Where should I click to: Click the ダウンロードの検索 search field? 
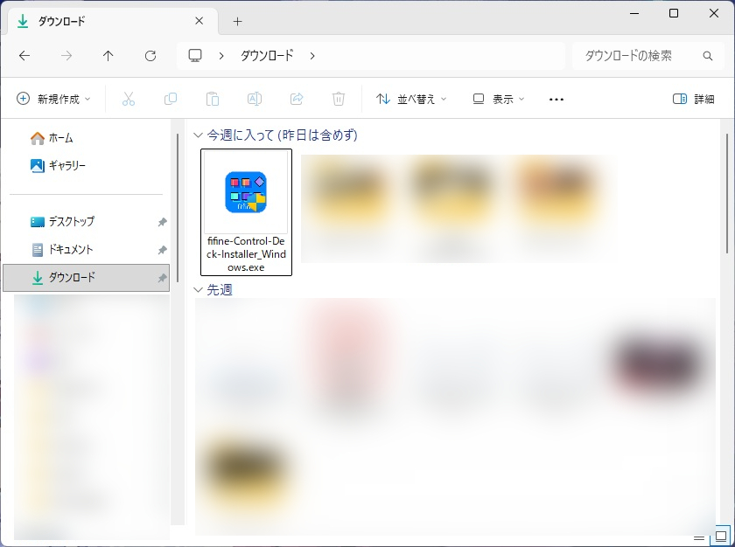(x=640, y=56)
